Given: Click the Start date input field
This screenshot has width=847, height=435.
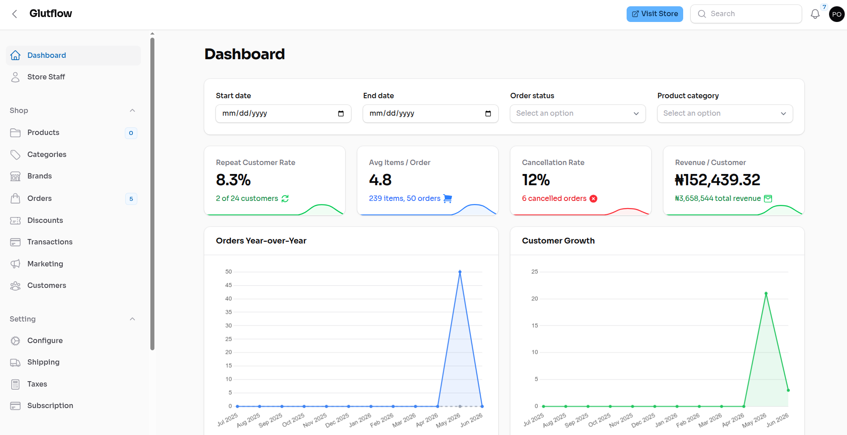Looking at the screenshot, I should [x=283, y=113].
